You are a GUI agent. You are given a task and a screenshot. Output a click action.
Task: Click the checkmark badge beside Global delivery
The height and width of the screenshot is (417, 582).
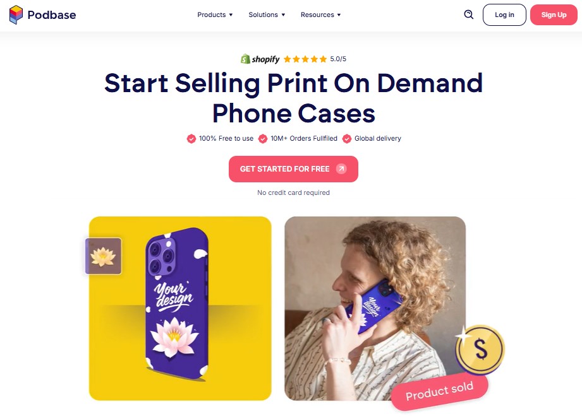coord(347,139)
